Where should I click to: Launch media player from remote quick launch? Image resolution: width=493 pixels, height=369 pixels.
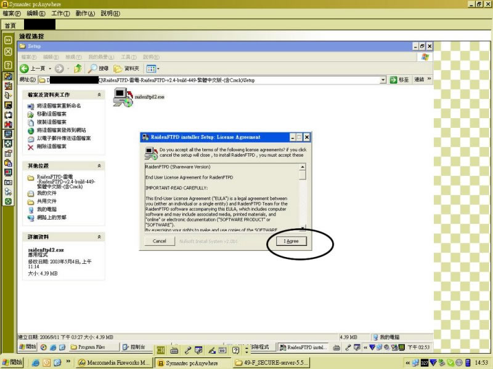pos(44,347)
